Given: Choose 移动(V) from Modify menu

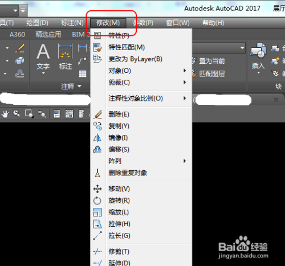Looking at the screenshot, I should pyautogui.click(x=141, y=189).
